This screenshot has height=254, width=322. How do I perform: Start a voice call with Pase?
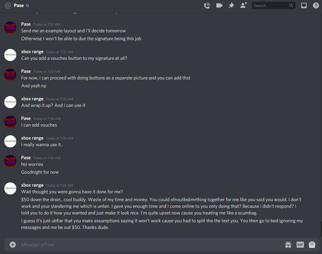point(207,5)
